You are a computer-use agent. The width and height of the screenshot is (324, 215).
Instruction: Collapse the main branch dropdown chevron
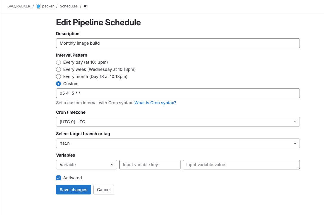[x=295, y=143]
